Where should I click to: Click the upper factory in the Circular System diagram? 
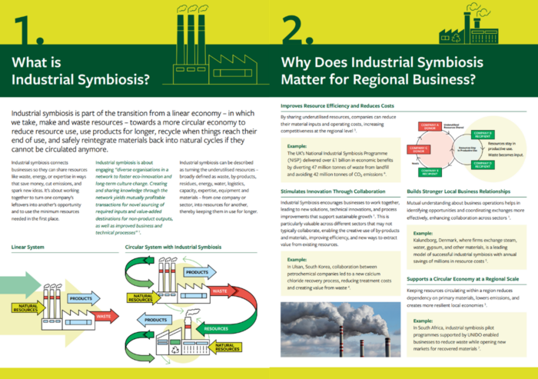coord(184,281)
